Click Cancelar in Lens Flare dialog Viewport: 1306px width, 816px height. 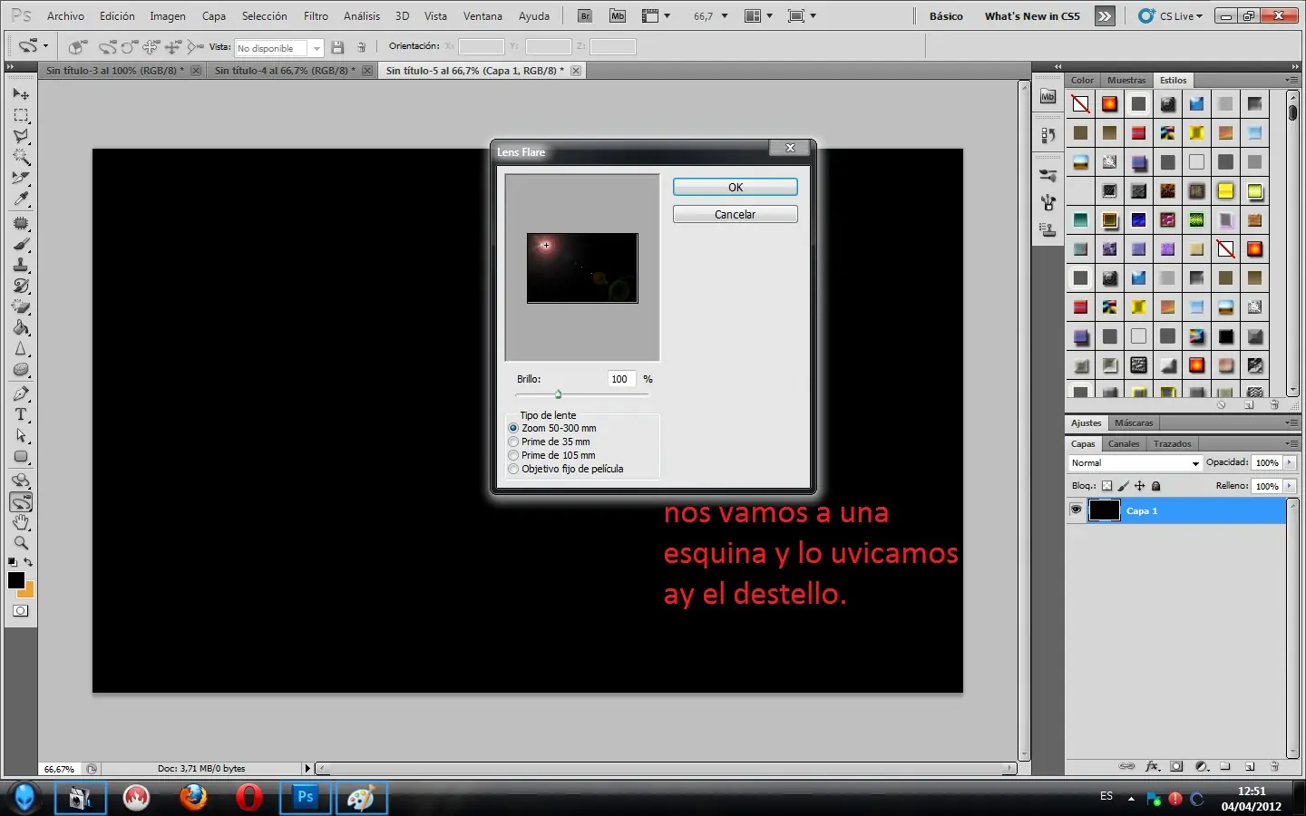click(736, 214)
